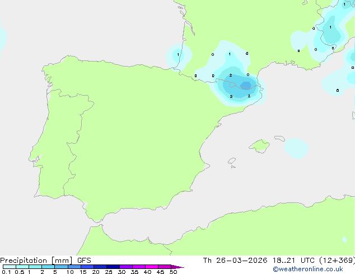Click the 45–50 mm legend swatch
This screenshot has width=355, height=274.
tap(165, 267)
